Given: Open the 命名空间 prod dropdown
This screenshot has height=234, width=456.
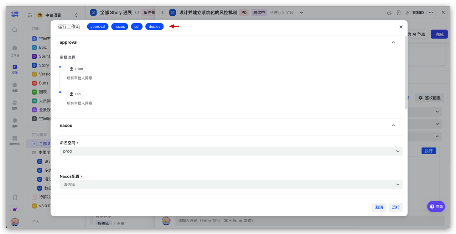Looking at the screenshot, I should point(231,151).
